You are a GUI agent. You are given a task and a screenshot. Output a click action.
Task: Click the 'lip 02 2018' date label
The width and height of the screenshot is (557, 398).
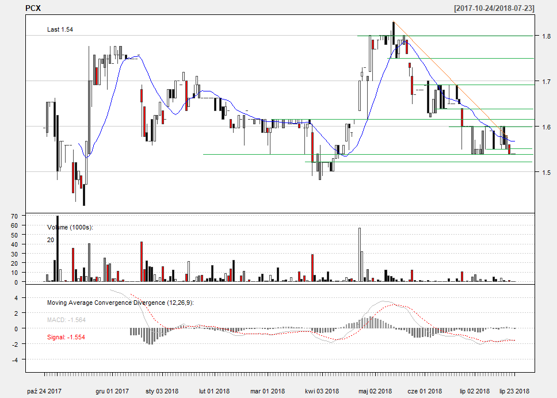pos(475,391)
